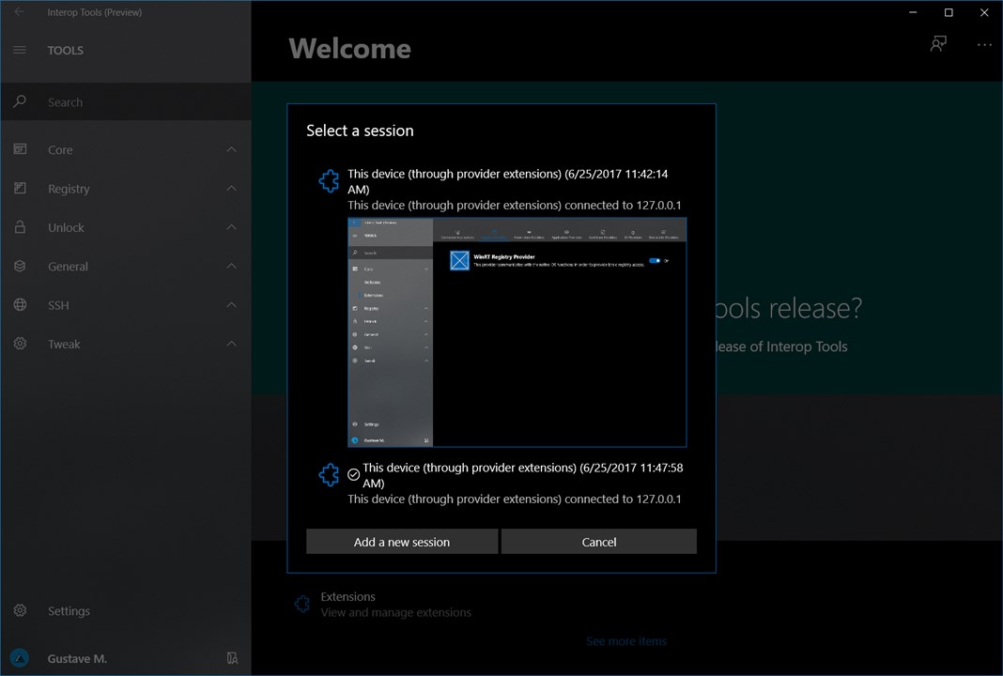Screen dimensions: 1003x676
Task: Click the Add a new session button
Action: 402,542
